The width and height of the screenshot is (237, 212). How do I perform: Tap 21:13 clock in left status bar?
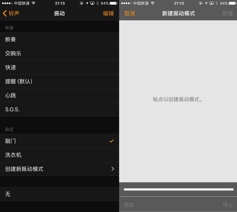point(60,3)
